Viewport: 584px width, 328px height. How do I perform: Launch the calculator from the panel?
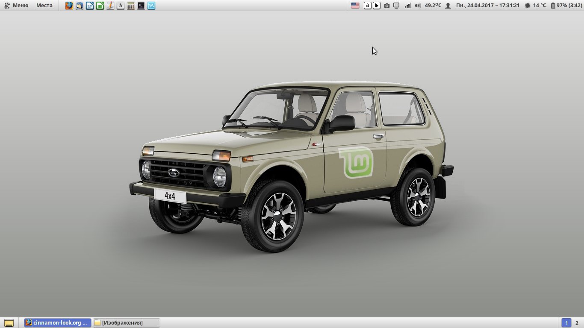pyautogui.click(x=131, y=6)
